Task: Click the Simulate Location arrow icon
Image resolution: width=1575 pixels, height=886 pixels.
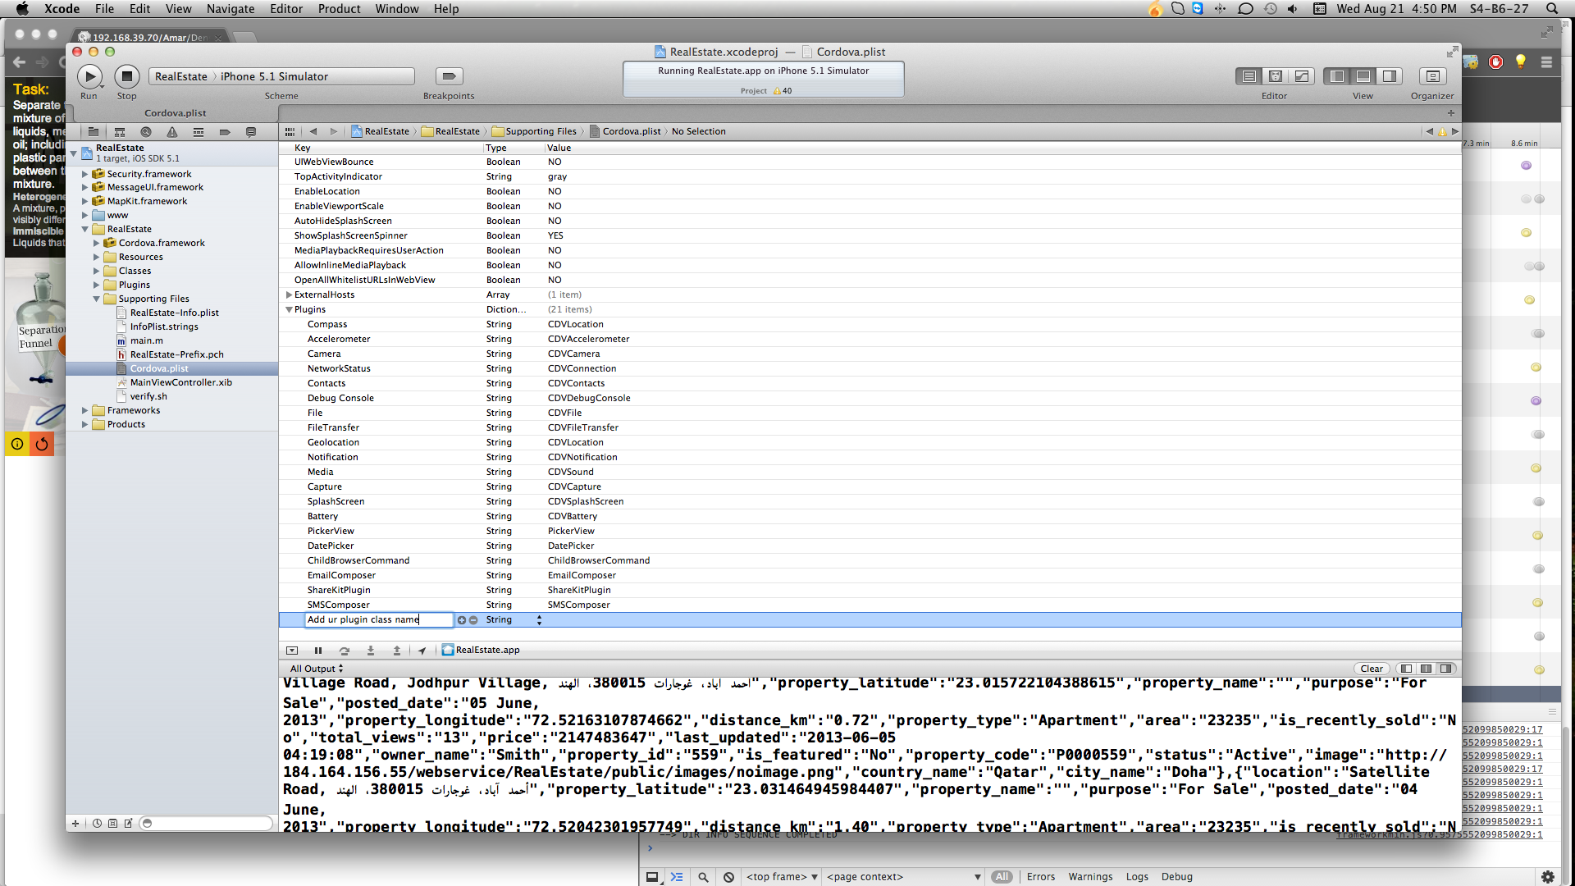Action: click(x=422, y=651)
